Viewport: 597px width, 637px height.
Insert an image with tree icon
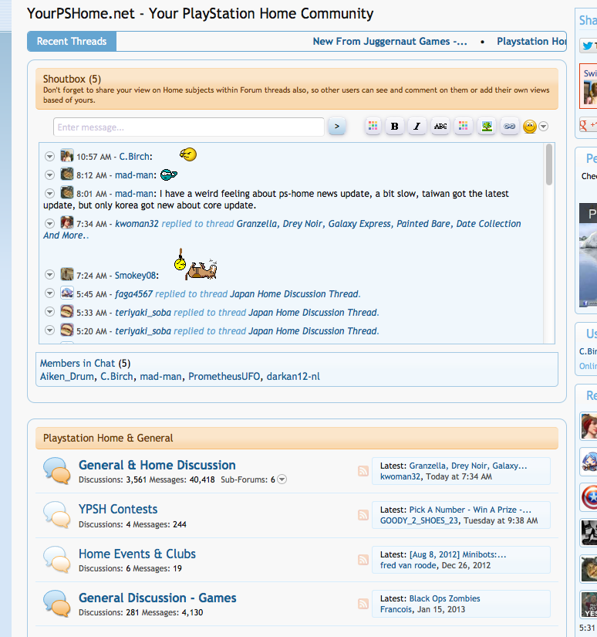(x=487, y=126)
